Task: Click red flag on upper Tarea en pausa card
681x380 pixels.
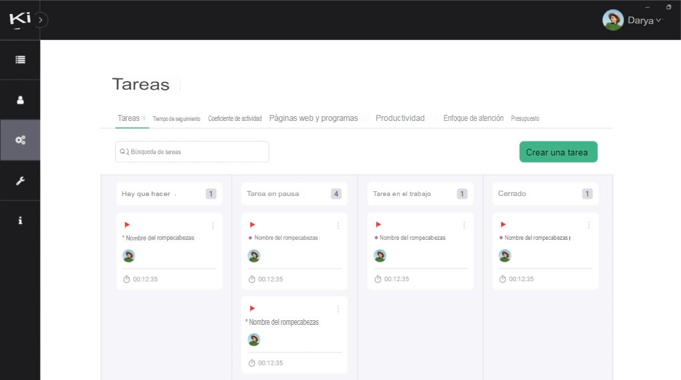Action: tap(252, 225)
